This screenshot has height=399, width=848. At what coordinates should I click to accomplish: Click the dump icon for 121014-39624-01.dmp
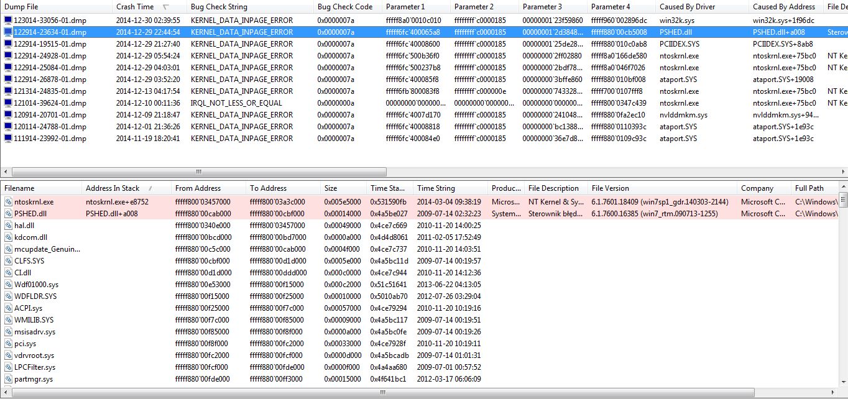point(7,103)
